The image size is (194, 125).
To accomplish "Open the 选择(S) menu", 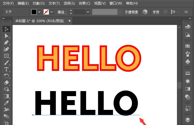I will point(69,3).
